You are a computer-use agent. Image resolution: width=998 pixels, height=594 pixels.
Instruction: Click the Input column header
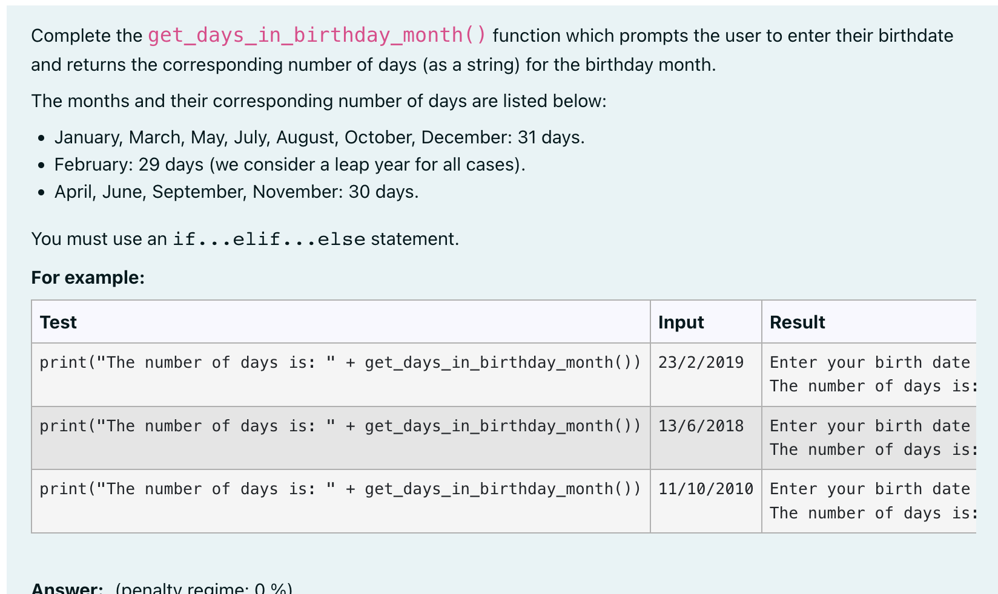(681, 322)
